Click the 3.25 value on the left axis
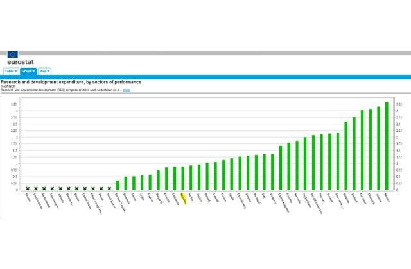 click(x=13, y=104)
